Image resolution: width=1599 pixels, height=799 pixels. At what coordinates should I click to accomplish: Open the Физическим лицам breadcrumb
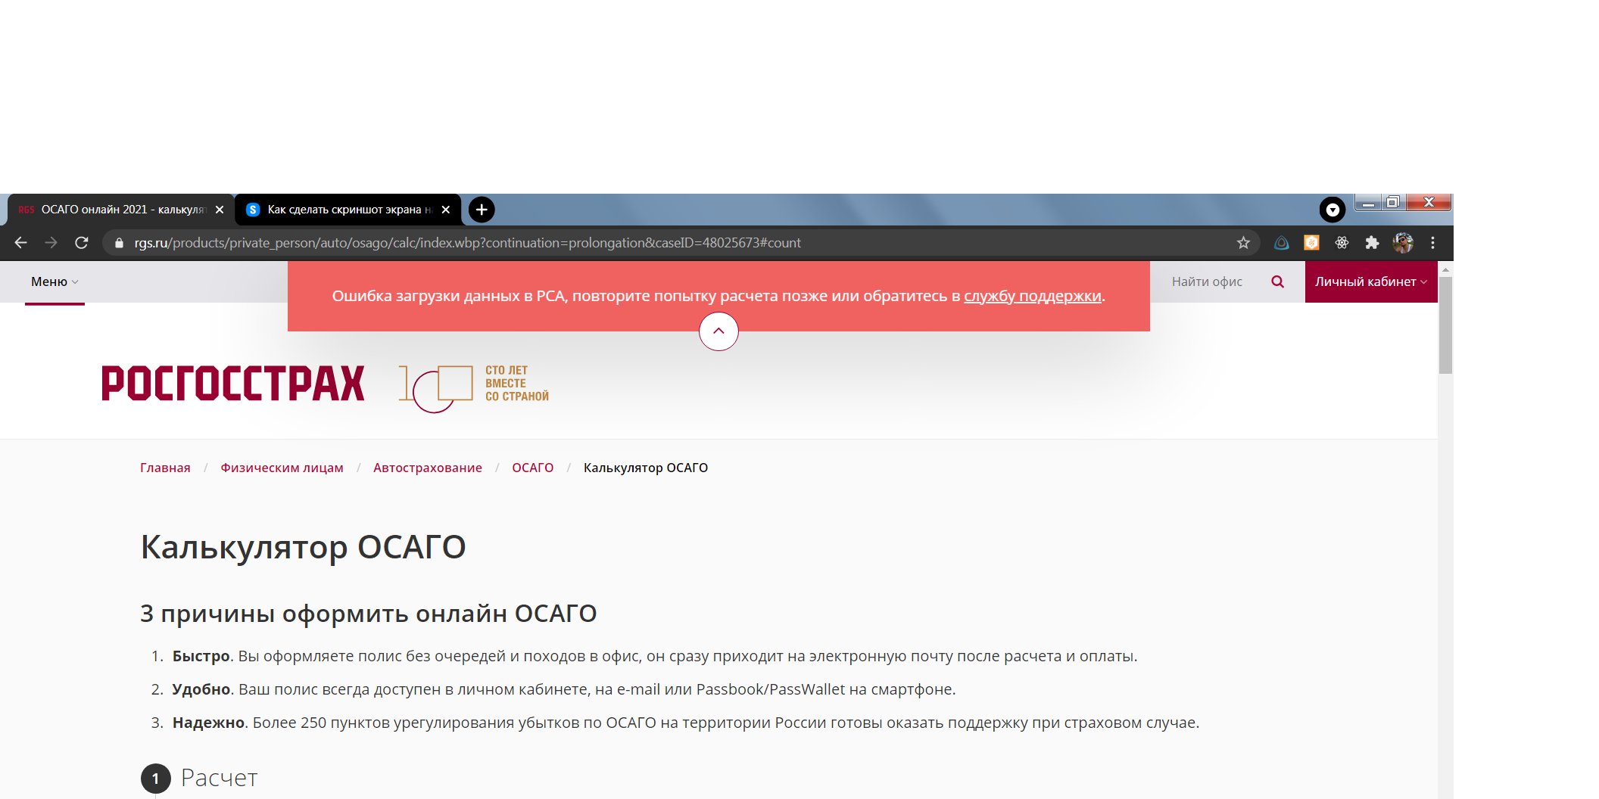pos(282,468)
